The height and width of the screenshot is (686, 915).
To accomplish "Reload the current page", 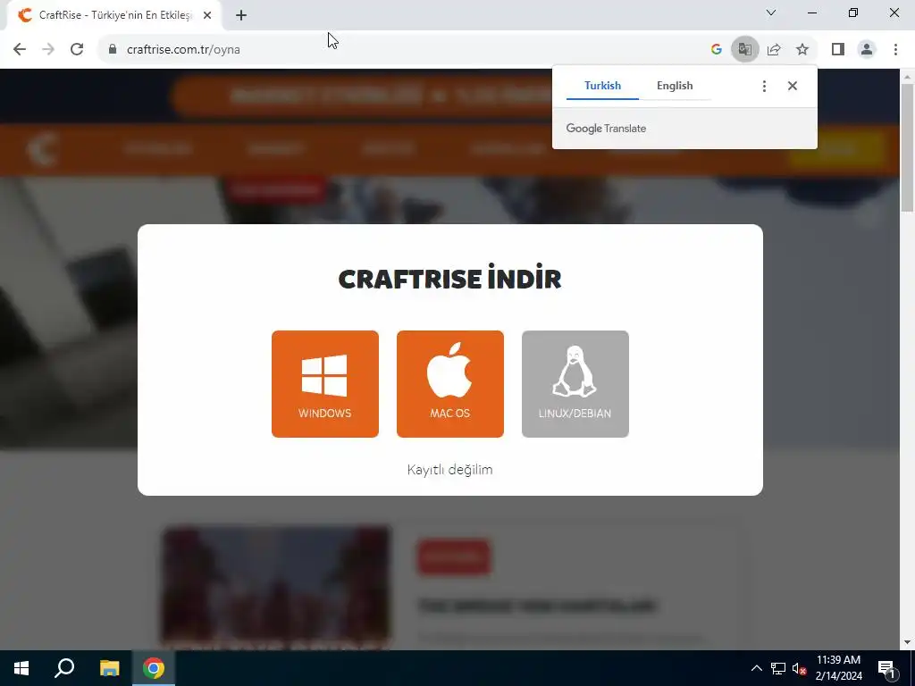I will click(x=77, y=49).
